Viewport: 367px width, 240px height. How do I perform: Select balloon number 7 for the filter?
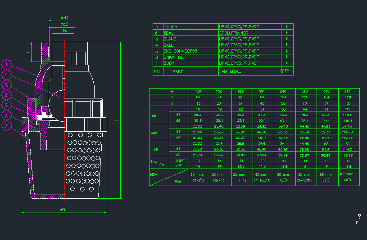(x=6, y=126)
